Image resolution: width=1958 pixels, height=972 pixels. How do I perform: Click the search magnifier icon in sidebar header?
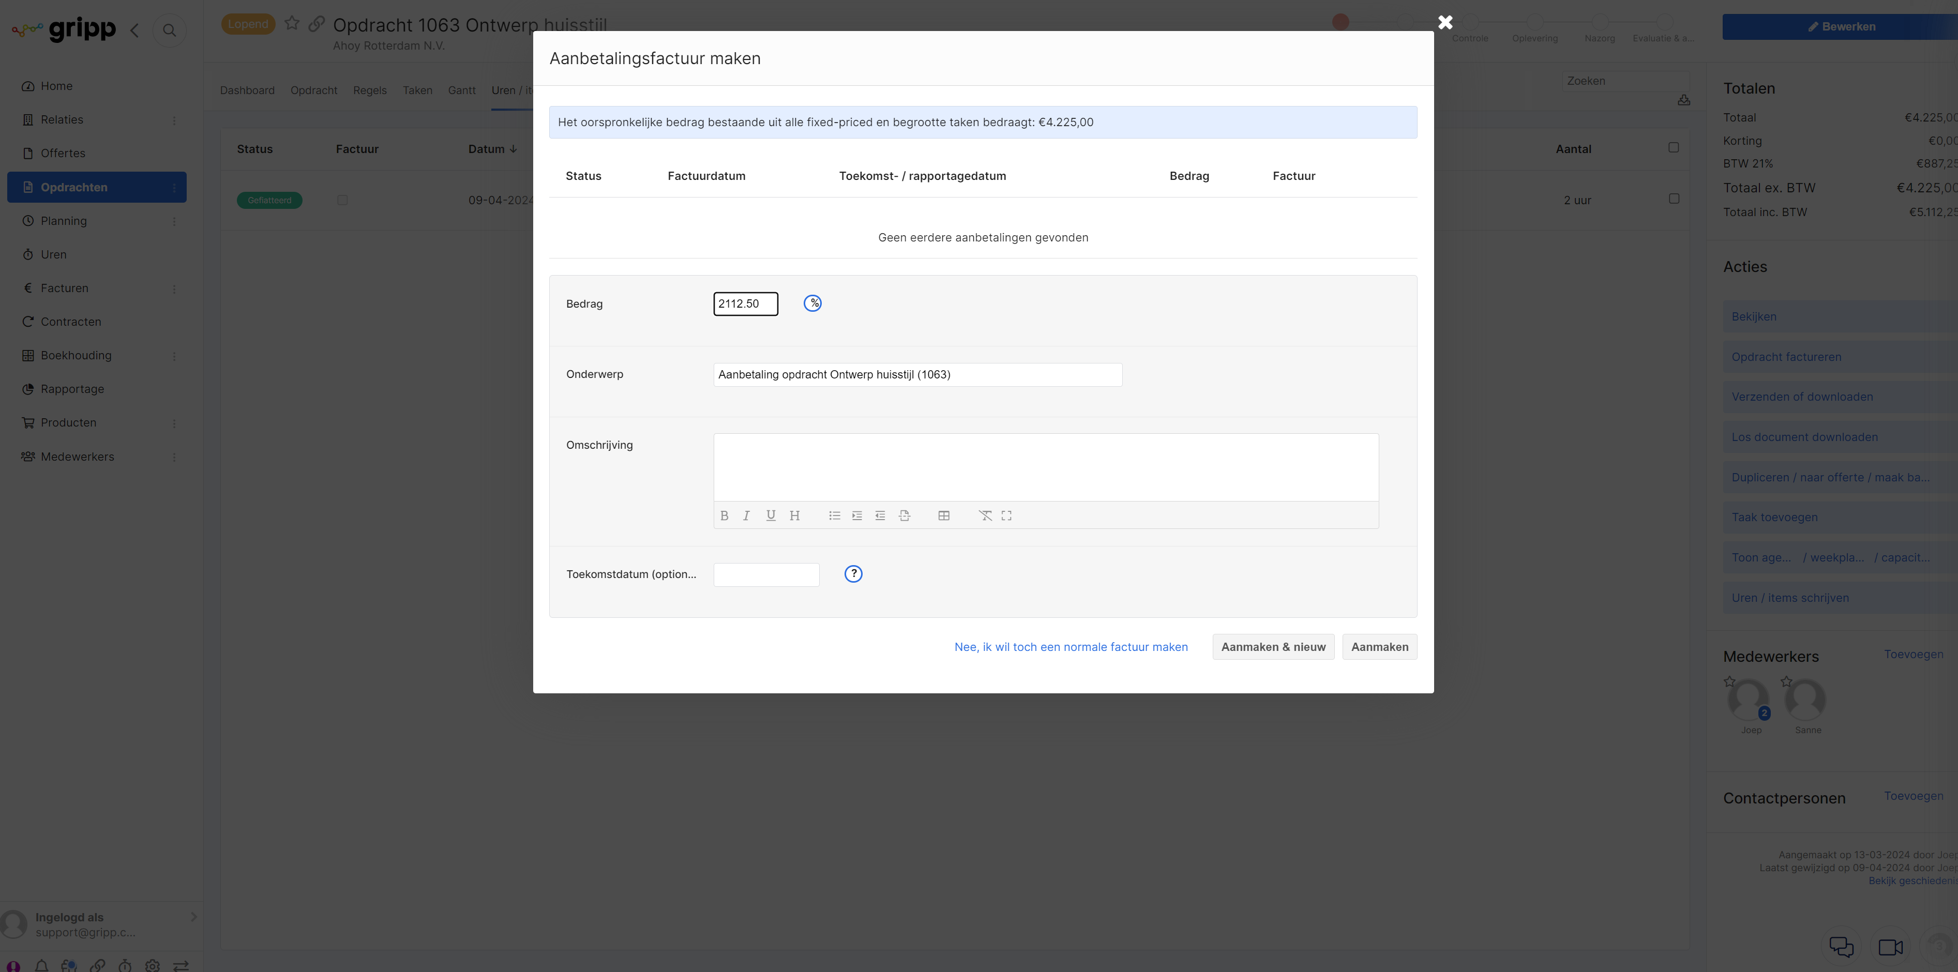[170, 31]
